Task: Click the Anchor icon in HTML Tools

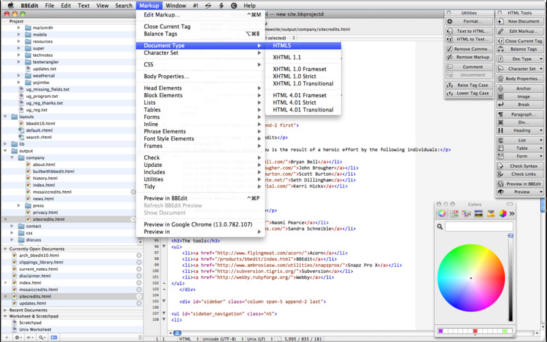Action: pyautogui.click(x=501, y=89)
